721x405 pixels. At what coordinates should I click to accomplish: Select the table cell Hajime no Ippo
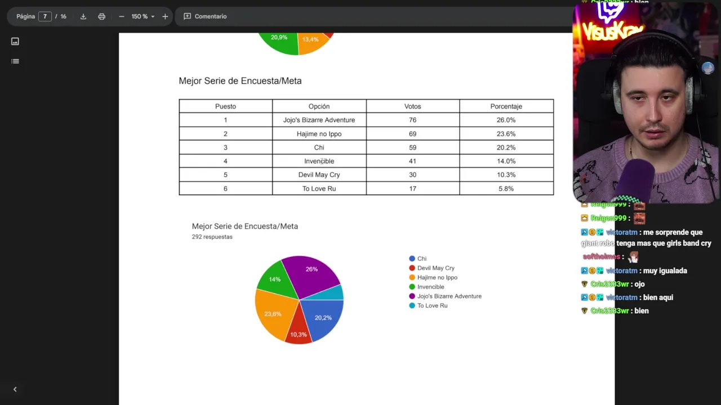tap(319, 134)
